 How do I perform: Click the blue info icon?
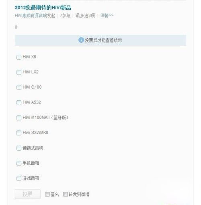81,40
